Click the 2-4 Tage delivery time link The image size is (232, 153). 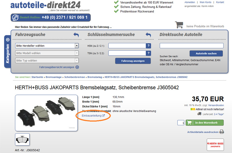coord(219,114)
